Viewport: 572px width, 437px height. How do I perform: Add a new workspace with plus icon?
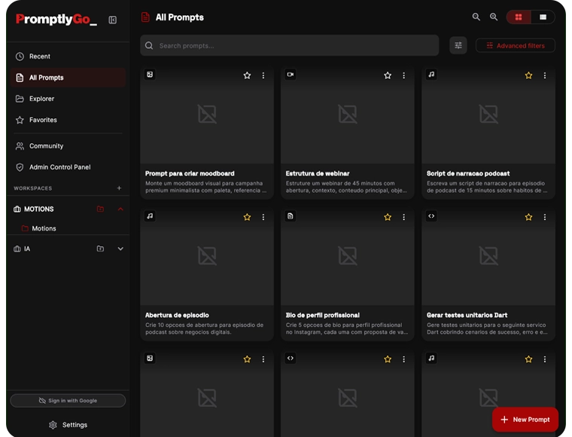119,188
